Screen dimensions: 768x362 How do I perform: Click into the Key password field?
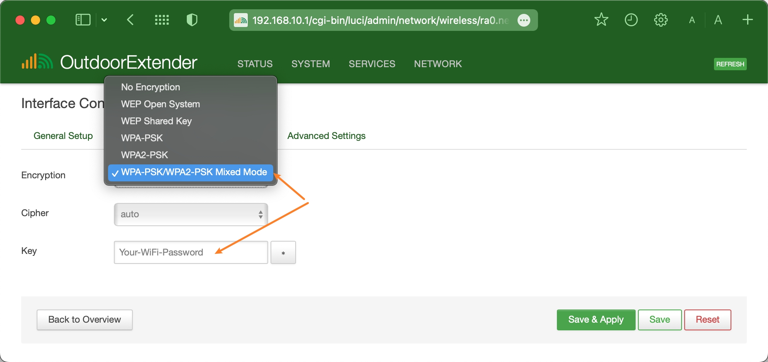click(191, 252)
